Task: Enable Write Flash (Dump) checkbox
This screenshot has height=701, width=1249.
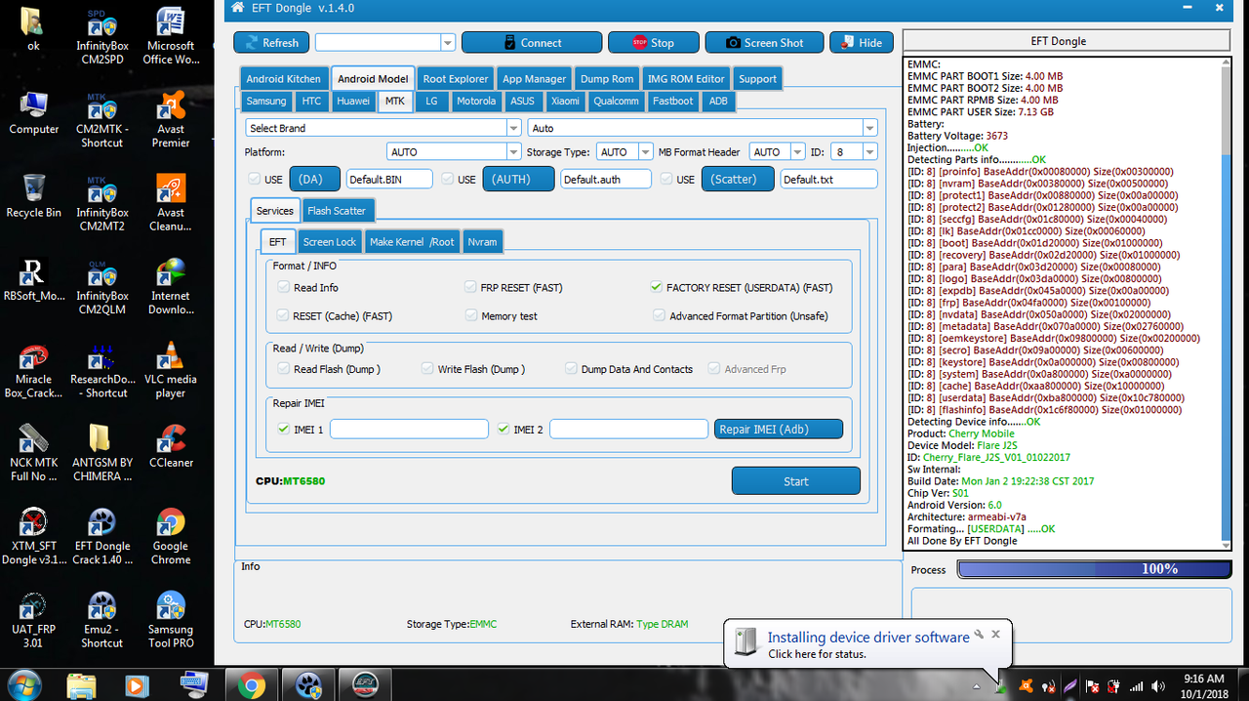Action: click(427, 369)
